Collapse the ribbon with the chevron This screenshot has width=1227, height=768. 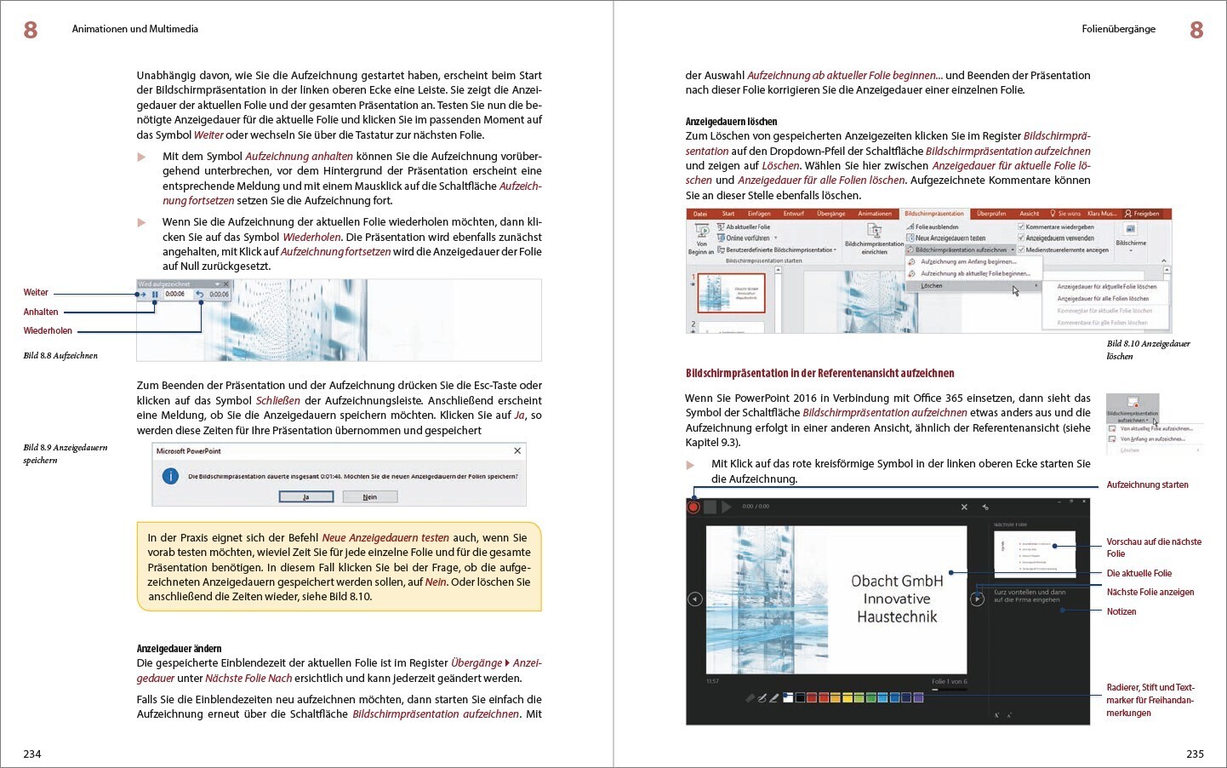click(1165, 261)
